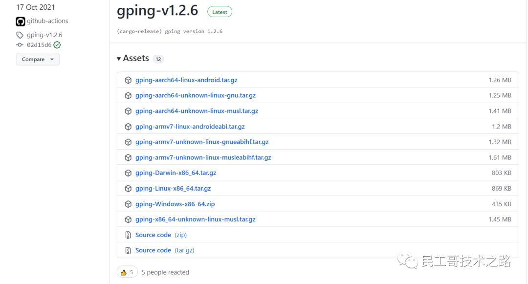528x284 pixels.
Task: Click the package icon beside gping-armv7-unknown-linux-musleabihf.tar.gz
Action: (128, 157)
